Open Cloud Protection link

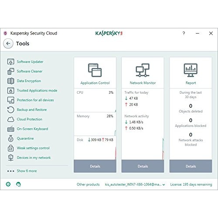pyautogui.click(x=30, y=119)
